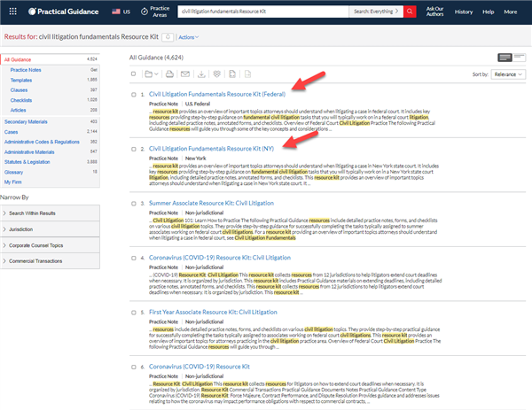Open the folder icon dropdown arrow
532x410 pixels.
point(156,73)
